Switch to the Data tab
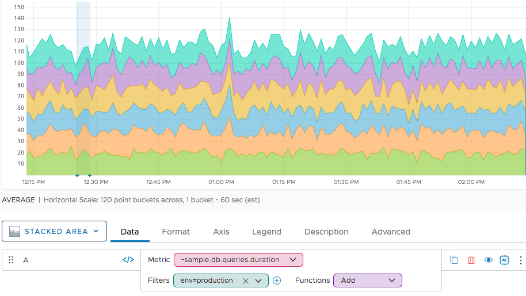 pyautogui.click(x=130, y=232)
